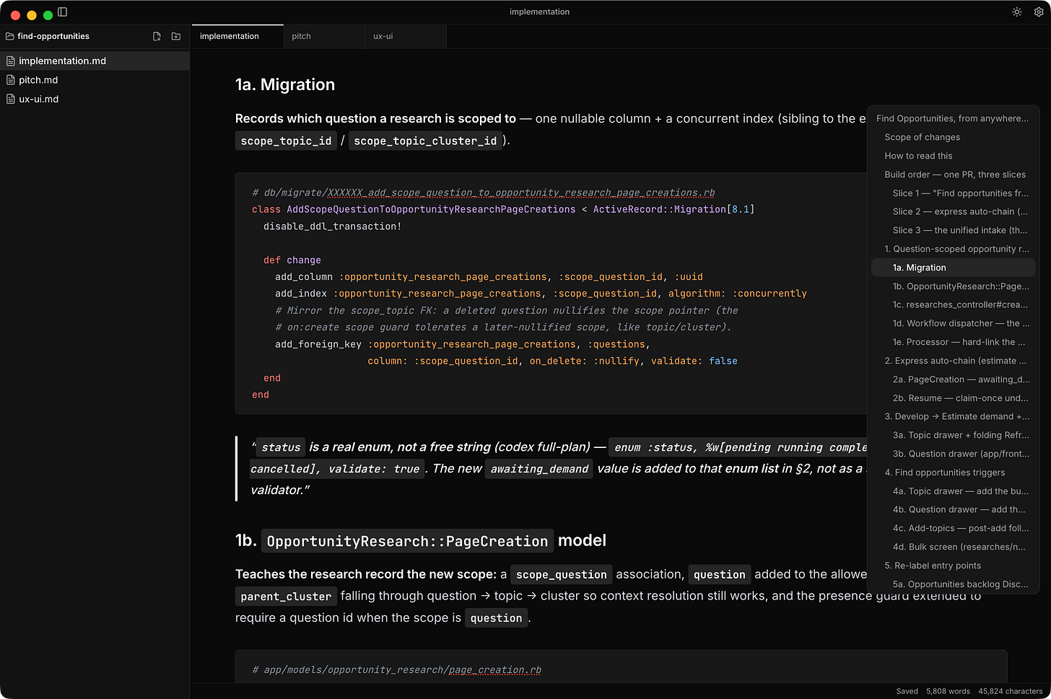Go to '4a. Topic drawer — add the bu...' entry
The height and width of the screenshot is (699, 1051).
pos(953,491)
